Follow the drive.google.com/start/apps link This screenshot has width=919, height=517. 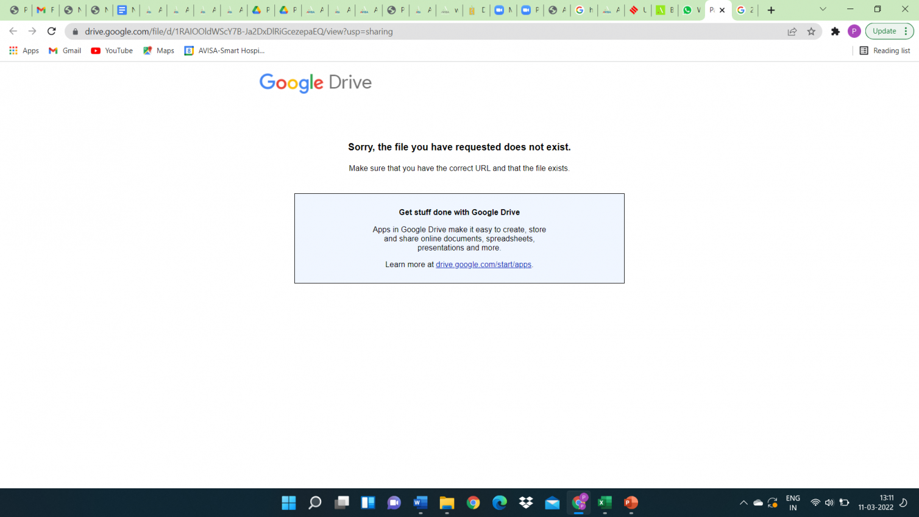483,265
